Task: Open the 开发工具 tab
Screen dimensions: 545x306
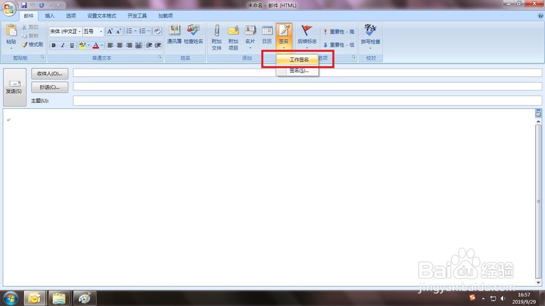Action: click(x=137, y=16)
